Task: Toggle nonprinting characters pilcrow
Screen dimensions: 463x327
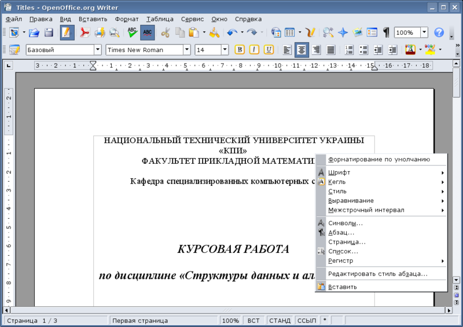Action: click(386, 32)
